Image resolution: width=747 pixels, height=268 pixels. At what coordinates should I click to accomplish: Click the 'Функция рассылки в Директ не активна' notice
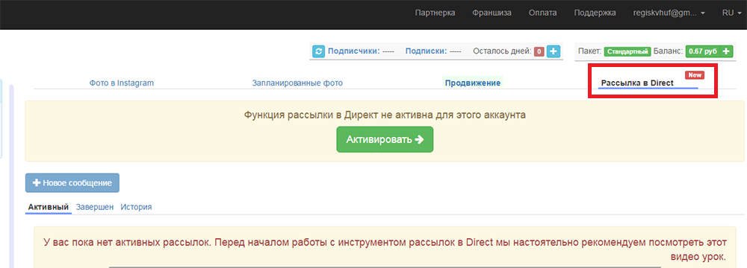click(x=385, y=115)
